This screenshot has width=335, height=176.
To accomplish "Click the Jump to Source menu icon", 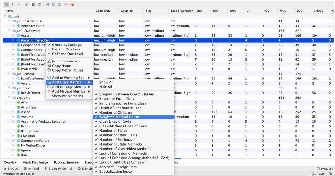I will [x=49, y=61].
